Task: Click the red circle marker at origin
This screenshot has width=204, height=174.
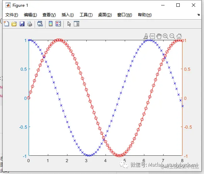Action: pyautogui.click(x=29, y=98)
